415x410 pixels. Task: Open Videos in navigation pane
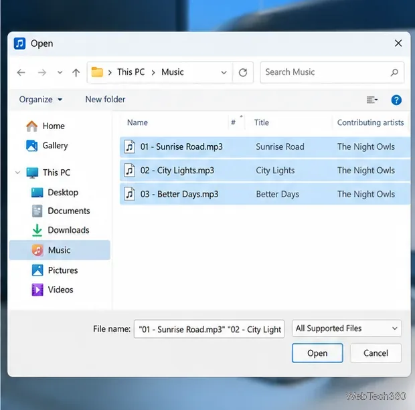[60, 290]
